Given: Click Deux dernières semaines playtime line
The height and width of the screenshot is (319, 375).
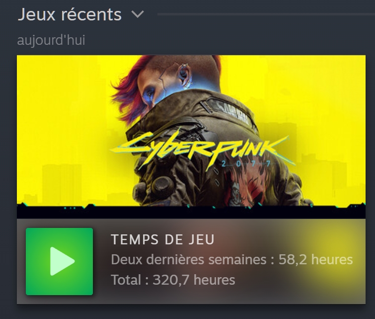Looking at the screenshot, I should click(232, 260).
